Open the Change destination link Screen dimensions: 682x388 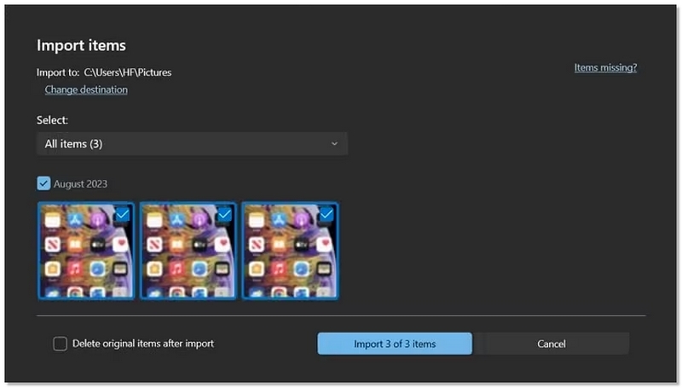click(86, 90)
